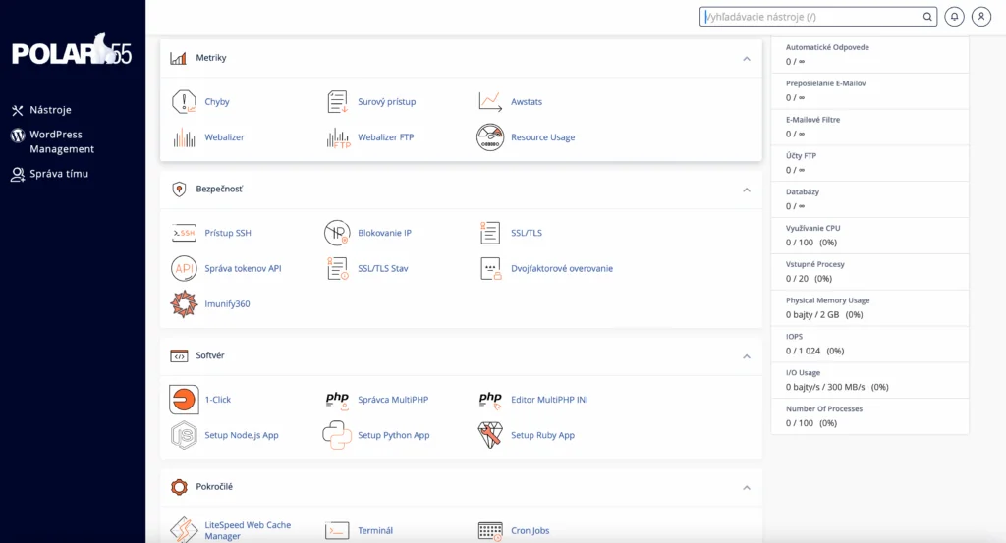Open the Imunify360 icon
This screenshot has width=1006, height=543.
point(184,303)
